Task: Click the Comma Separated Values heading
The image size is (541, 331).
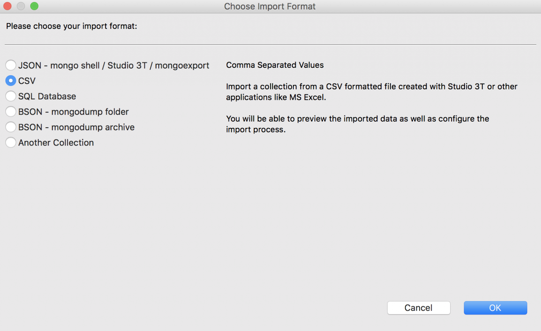Action: click(275, 65)
